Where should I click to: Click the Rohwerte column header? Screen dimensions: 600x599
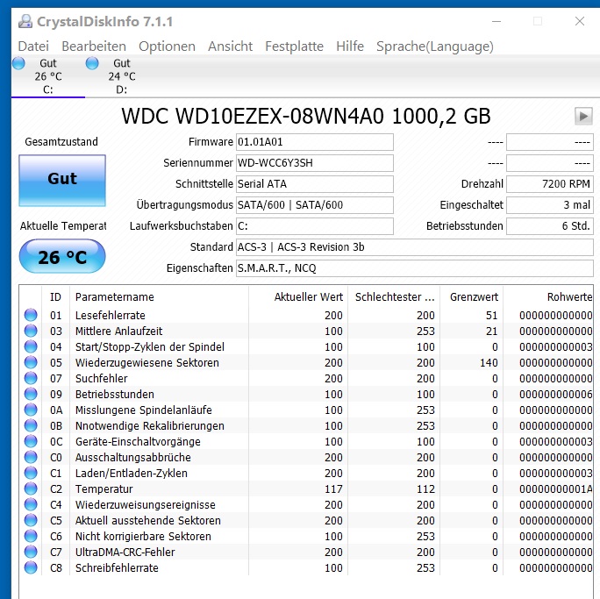coord(548,296)
